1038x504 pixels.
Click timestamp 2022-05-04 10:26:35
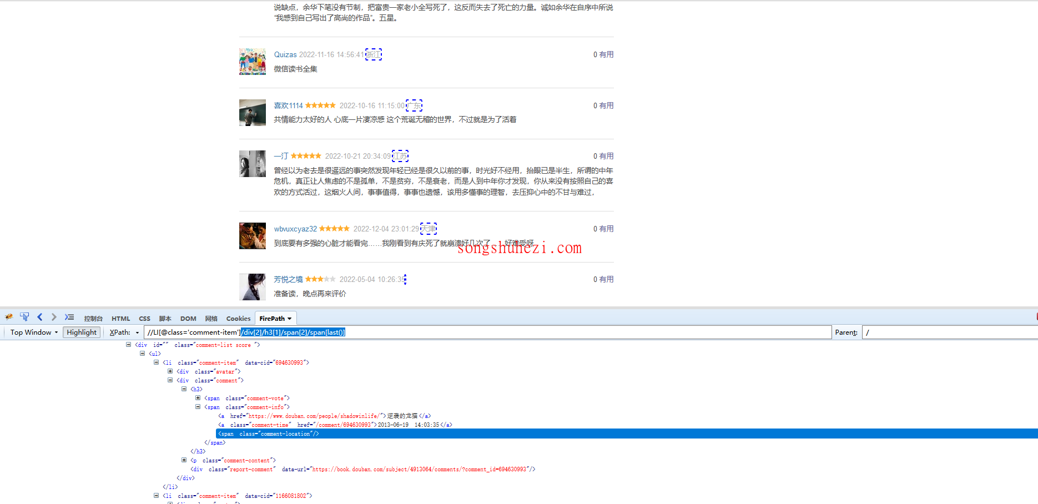(x=372, y=279)
